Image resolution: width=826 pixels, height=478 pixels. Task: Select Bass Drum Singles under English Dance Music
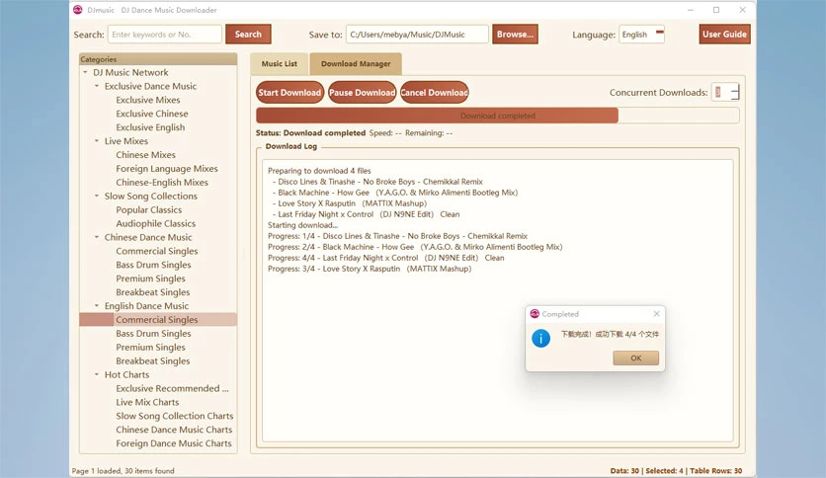pos(153,333)
